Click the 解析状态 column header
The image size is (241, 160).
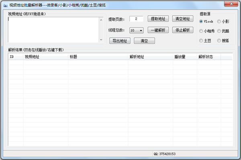coord(209,57)
